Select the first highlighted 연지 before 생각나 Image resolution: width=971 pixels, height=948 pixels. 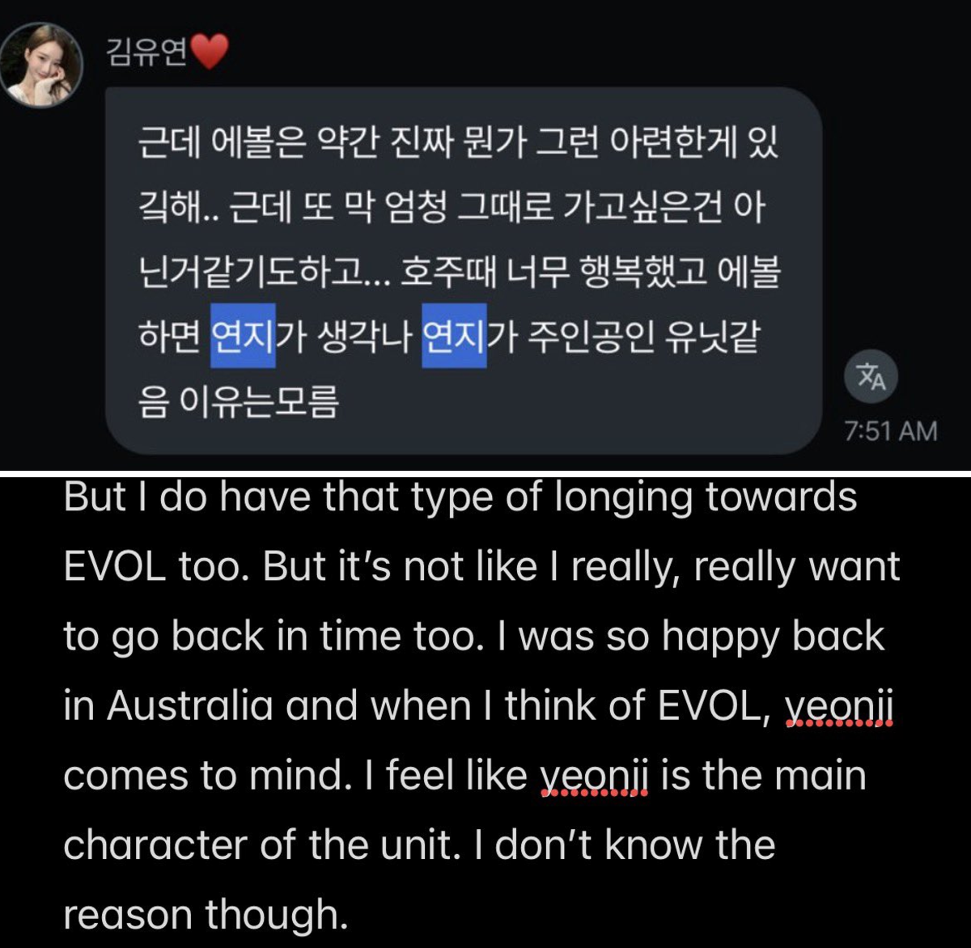click(243, 336)
